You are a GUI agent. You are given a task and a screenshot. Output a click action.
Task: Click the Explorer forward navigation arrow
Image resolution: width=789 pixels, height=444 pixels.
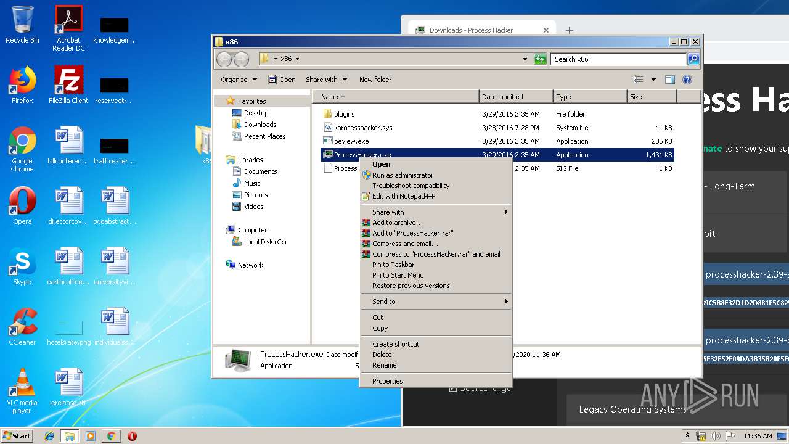click(x=241, y=59)
